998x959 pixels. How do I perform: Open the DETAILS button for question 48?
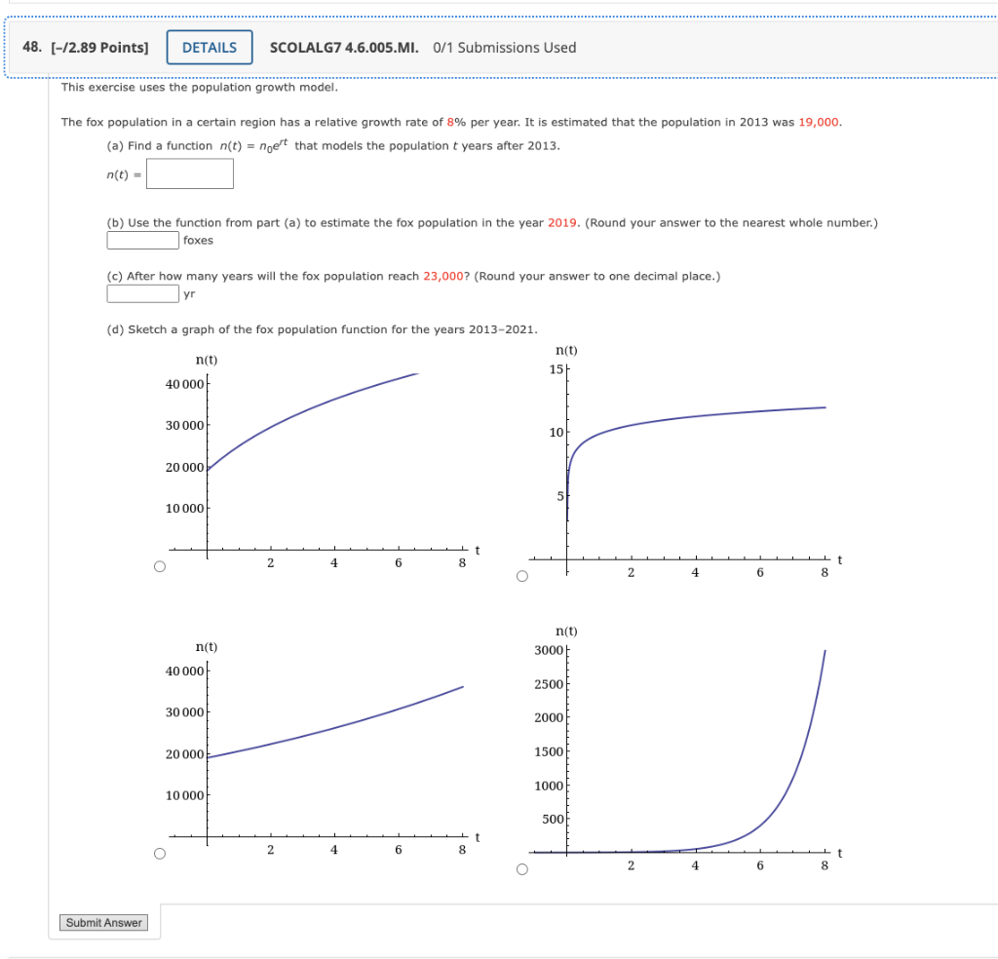pos(210,47)
